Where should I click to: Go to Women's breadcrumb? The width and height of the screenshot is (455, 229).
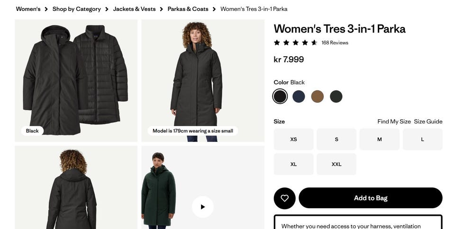click(x=28, y=9)
